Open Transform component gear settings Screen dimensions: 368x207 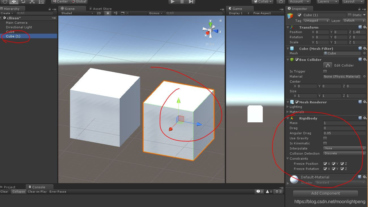(365, 27)
